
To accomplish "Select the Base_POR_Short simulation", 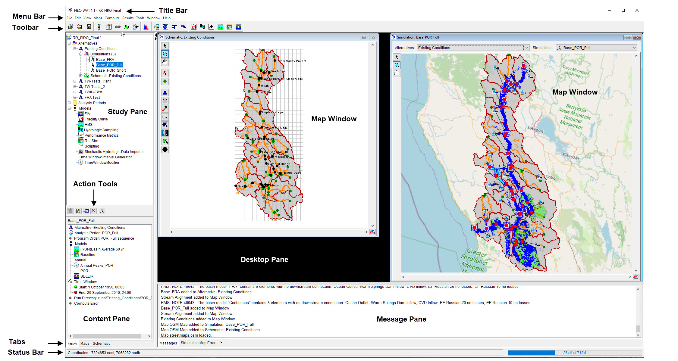I will [x=111, y=70].
